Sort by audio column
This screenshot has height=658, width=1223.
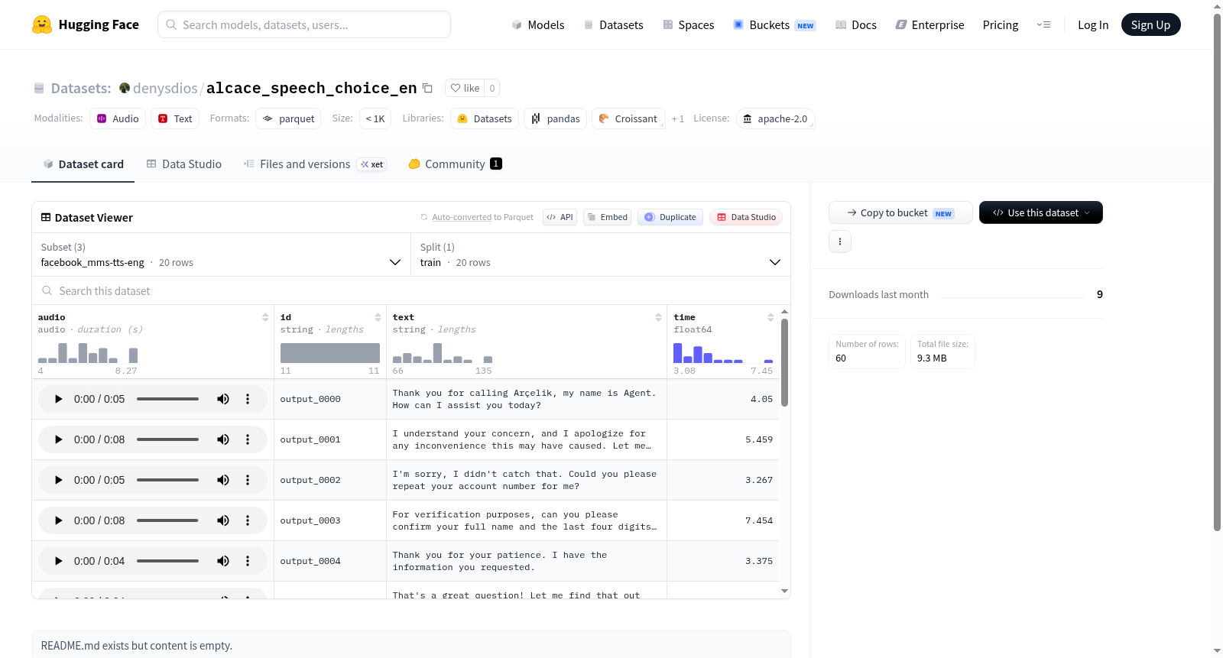265,317
